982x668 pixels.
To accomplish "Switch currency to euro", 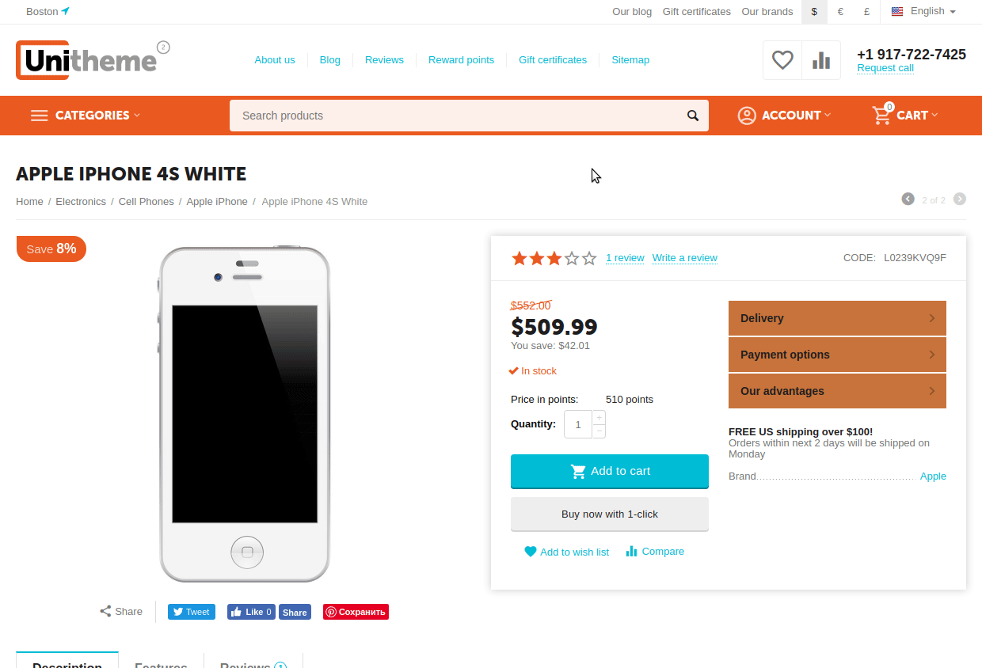I will tap(840, 12).
